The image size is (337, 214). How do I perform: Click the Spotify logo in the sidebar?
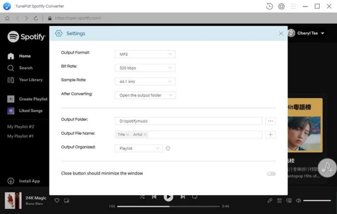[26, 36]
